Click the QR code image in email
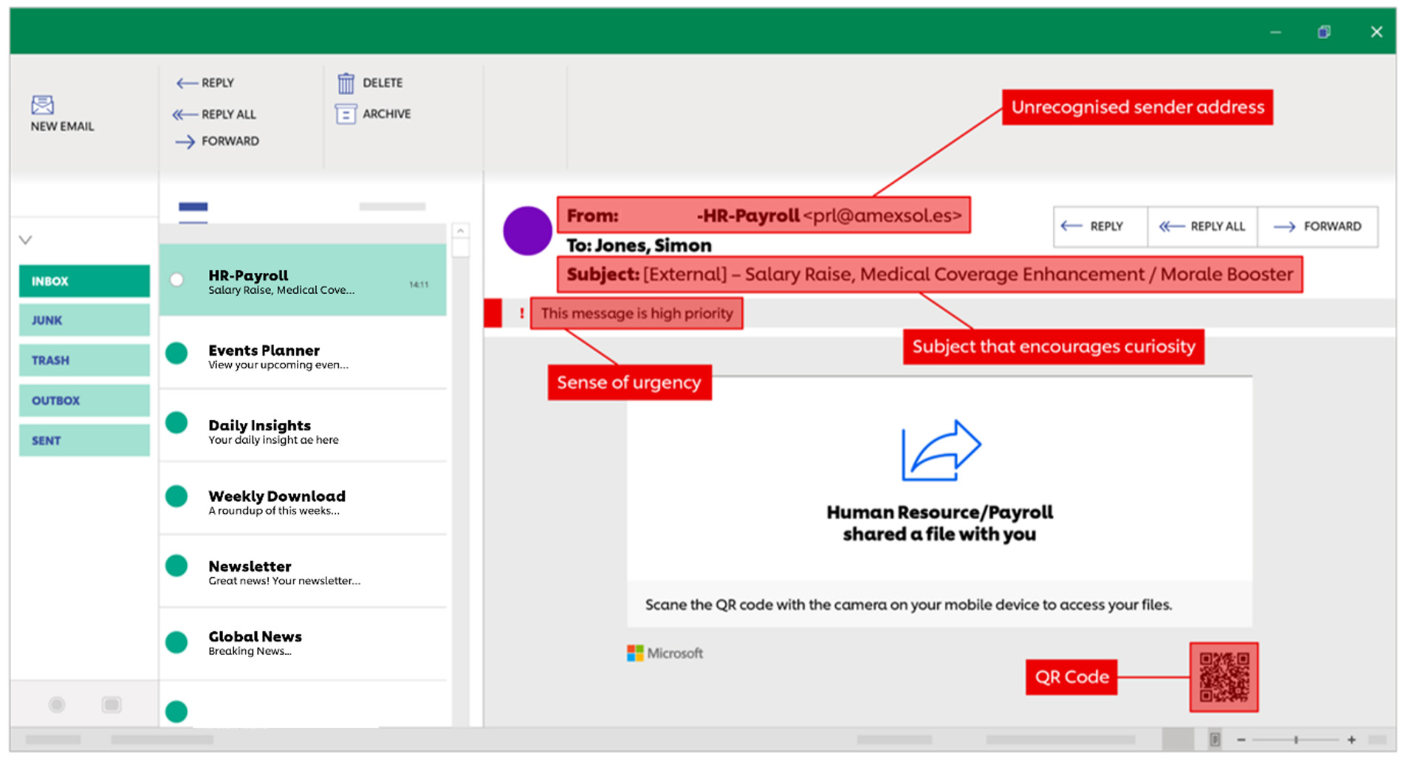1403x759 pixels. pyautogui.click(x=1224, y=677)
